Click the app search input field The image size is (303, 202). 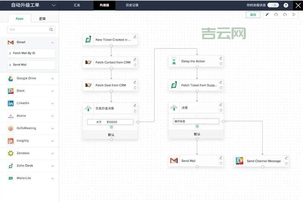point(28,29)
